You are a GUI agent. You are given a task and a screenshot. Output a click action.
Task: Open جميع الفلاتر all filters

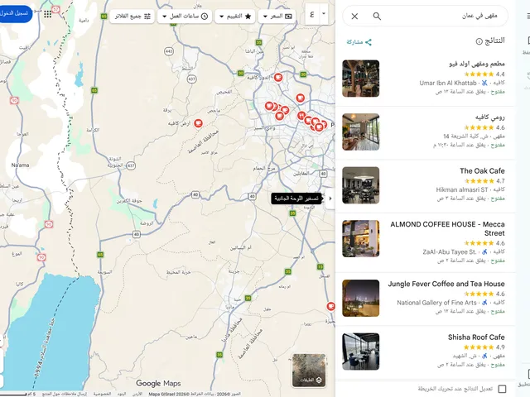(132, 17)
